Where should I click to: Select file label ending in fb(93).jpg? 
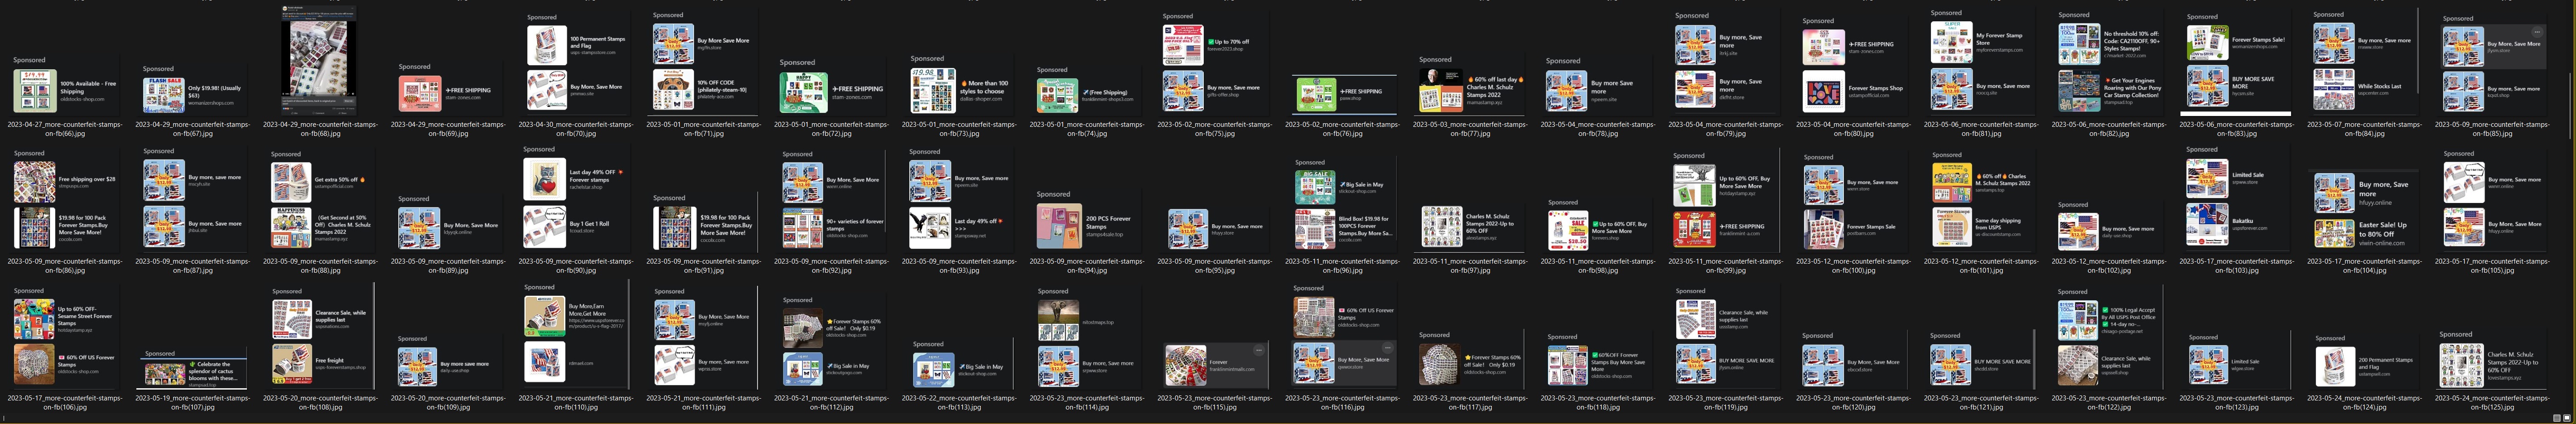(959, 265)
